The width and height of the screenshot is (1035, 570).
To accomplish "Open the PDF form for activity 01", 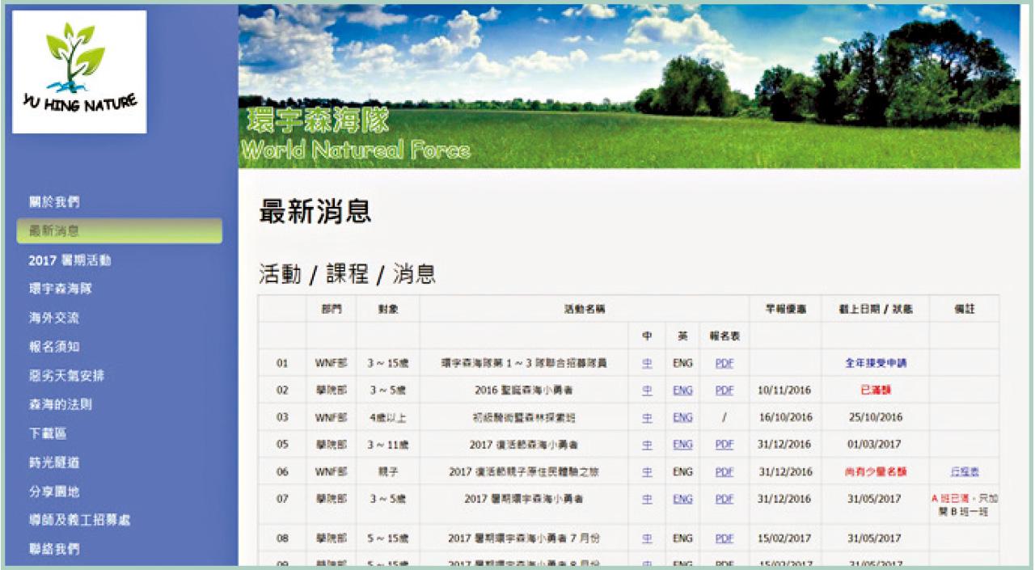I will click(724, 364).
